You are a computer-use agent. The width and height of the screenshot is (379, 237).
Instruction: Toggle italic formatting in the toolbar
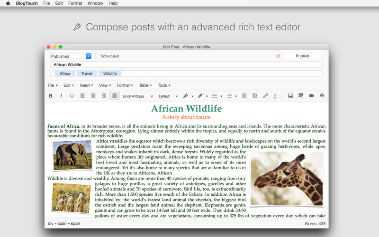(61, 96)
